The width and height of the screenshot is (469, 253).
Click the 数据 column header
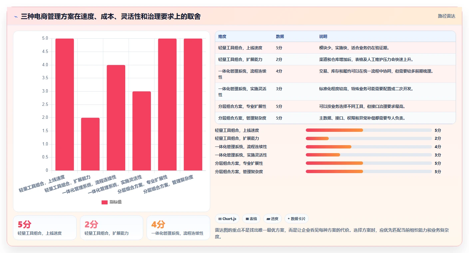(x=280, y=37)
